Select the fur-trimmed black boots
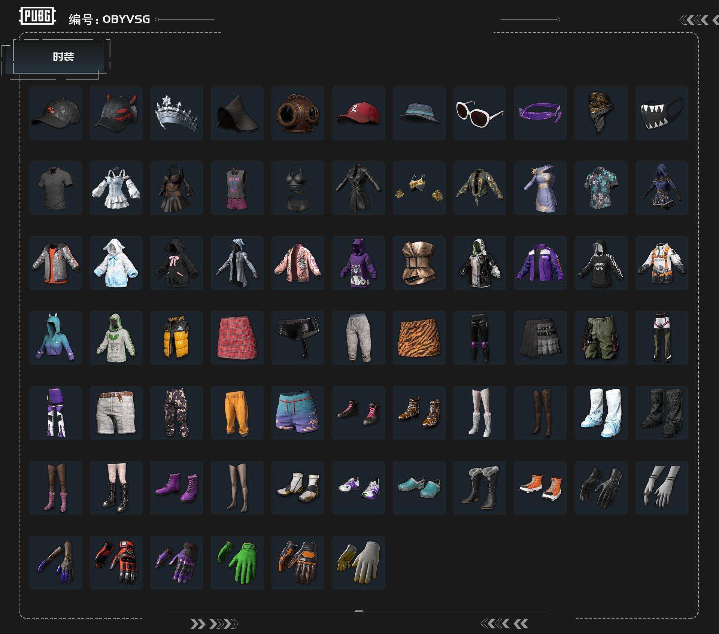Screen dimensions: 719x634 click(480, 488)
